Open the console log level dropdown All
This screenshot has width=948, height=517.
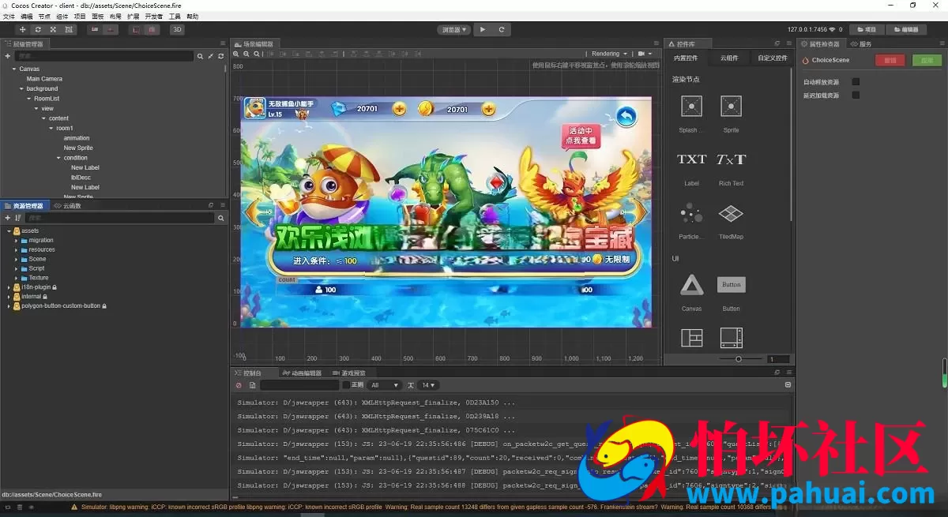pos(386,385)
